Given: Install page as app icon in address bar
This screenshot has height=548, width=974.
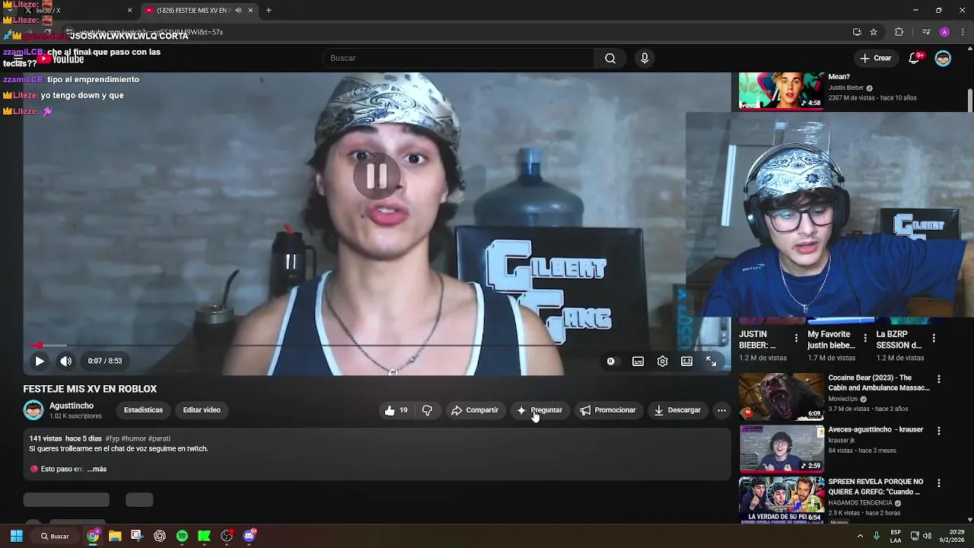Looking at the screenshot, I should 857,32.
